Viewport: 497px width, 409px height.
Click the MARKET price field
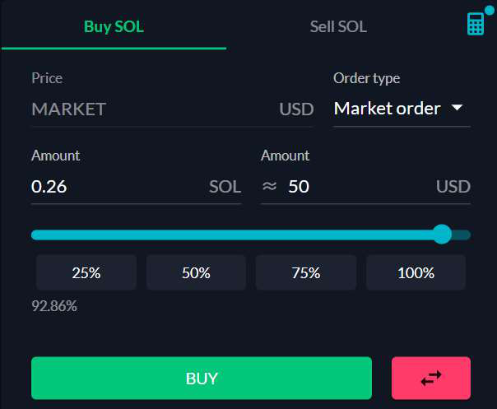tap(172, 109)
